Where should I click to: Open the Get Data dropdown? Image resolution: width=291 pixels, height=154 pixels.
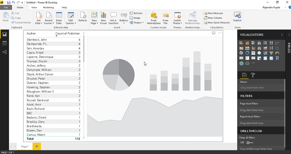click(x=39, y=18)
